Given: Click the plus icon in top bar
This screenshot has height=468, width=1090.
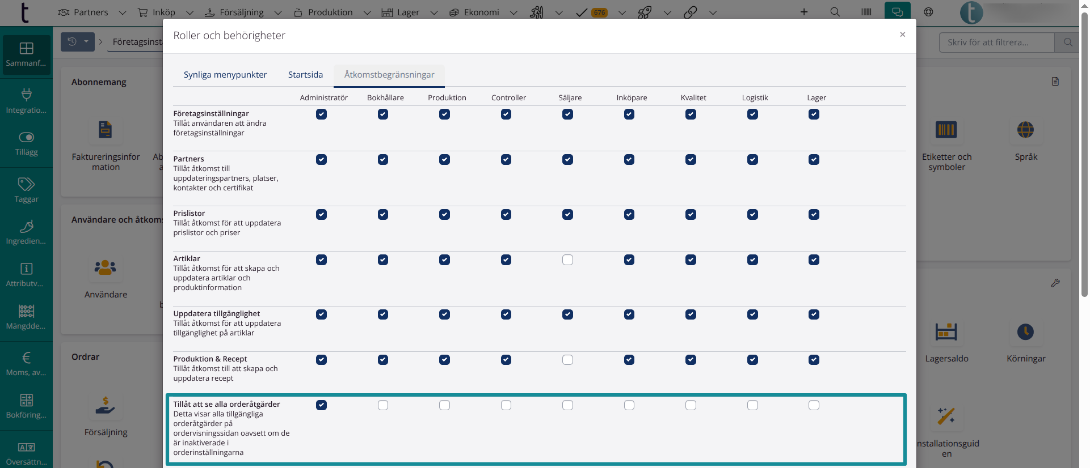Looking at the screenshot, I should pyautogui.click(x=803, y=12).
